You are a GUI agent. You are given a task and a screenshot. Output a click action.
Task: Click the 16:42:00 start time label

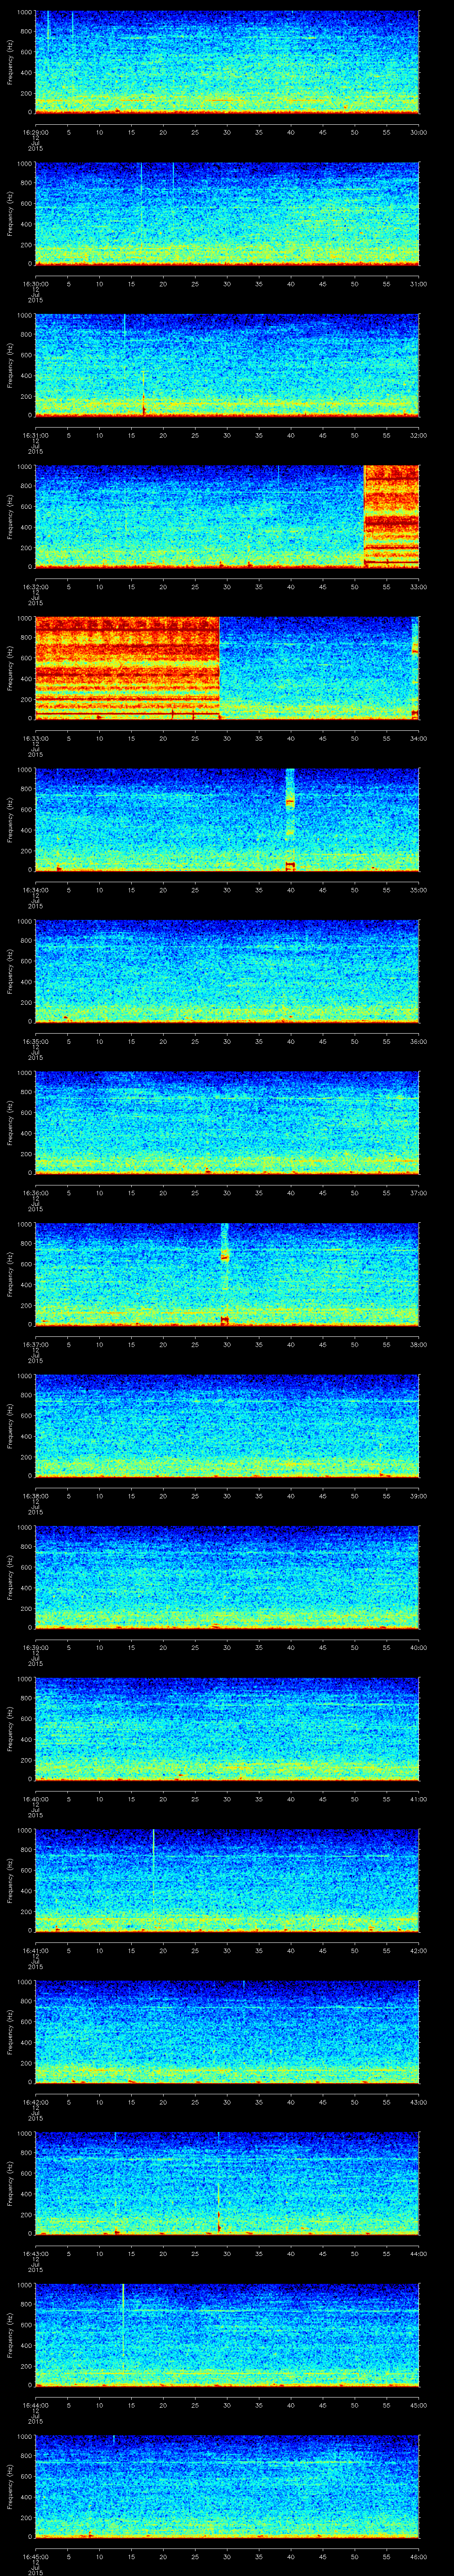tap(35, 2101)
